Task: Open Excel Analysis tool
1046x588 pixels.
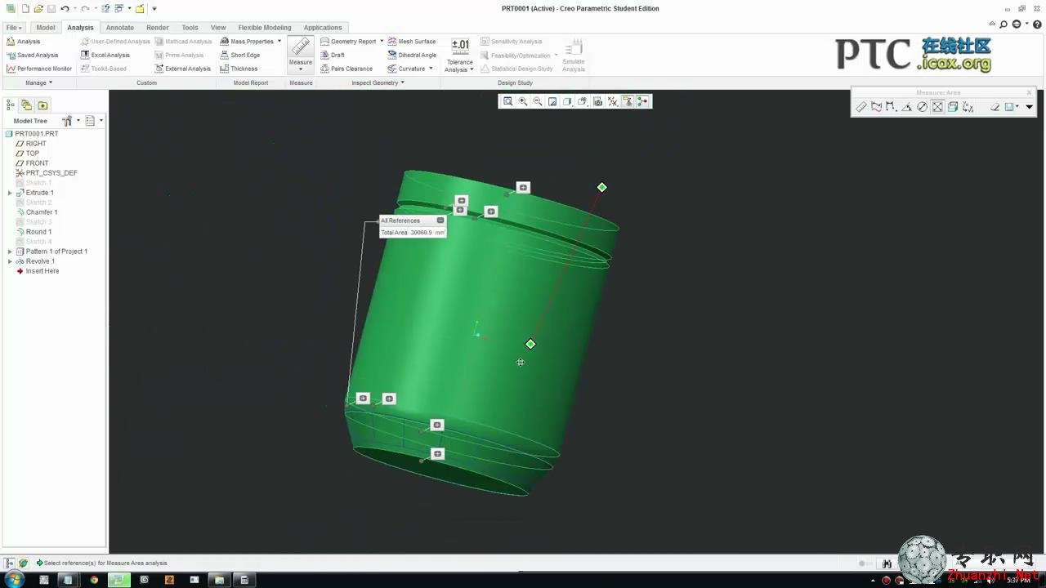Action: click(105, 55)
